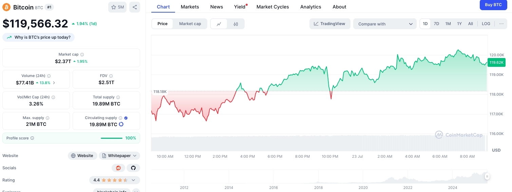Add Bitcoin to watchlist with star button
This screenshot has height=192, width=512.
tap(117, 7)
